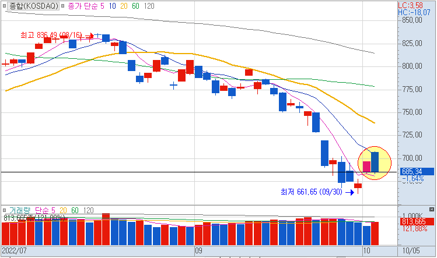
Task: Close the volume panel with its X button
Action: point(431,209)
